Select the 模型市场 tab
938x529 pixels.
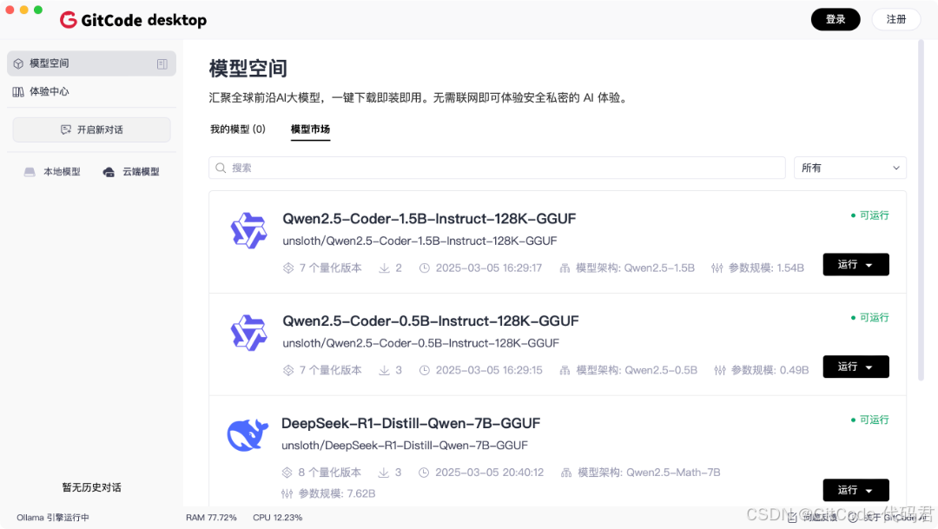(x=310, y=129)
